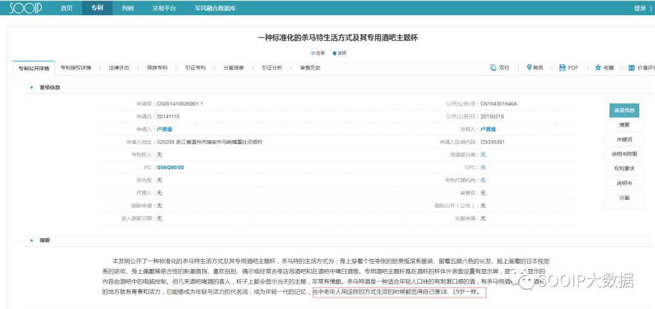Jump to 说明书 in side menu
Screen dimensions: 655x309
(x=624, y=183)
